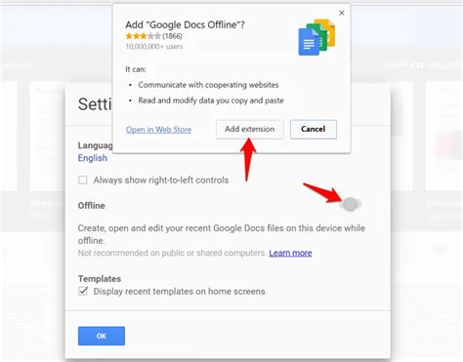This screenshot has height=362, width=463.
Task: Click the Google Docs Offline extension icon
Action: click(x=316, y=37)
